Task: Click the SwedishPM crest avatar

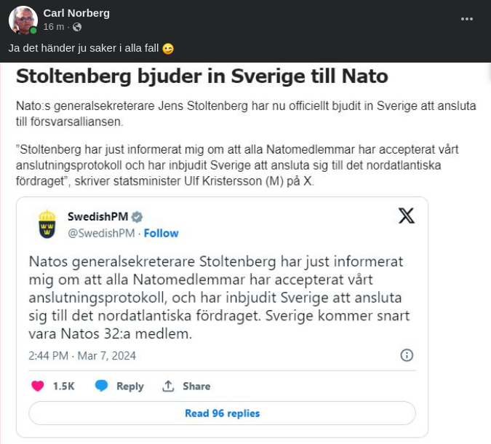Action: click(x=47, y=224)
